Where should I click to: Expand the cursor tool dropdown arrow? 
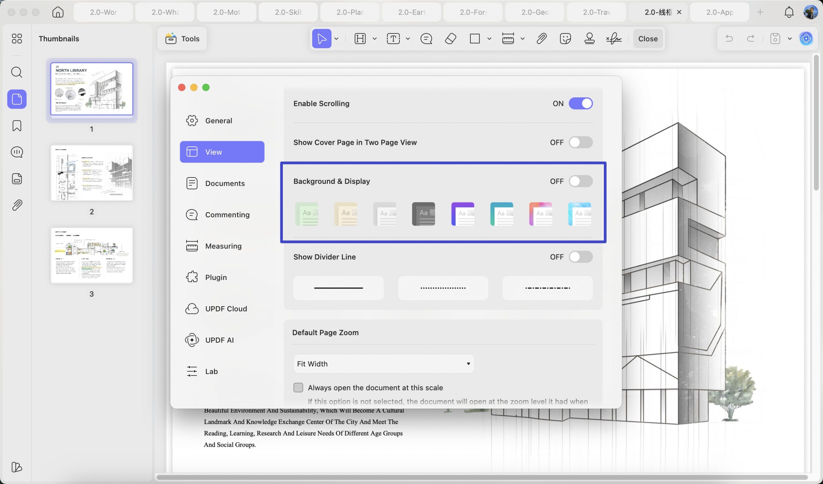tap(336, 39)
